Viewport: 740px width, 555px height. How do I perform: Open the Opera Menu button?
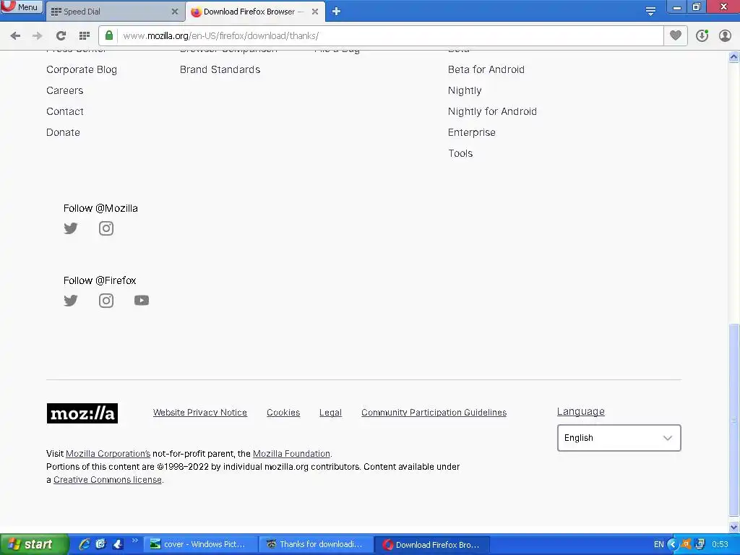click(x=22, y=7)
